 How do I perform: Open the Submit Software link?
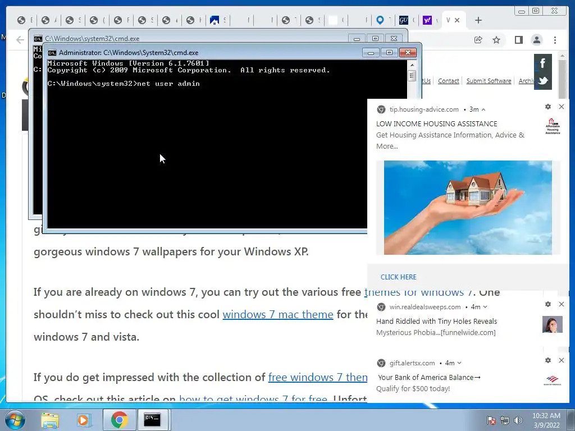(489, 81)
